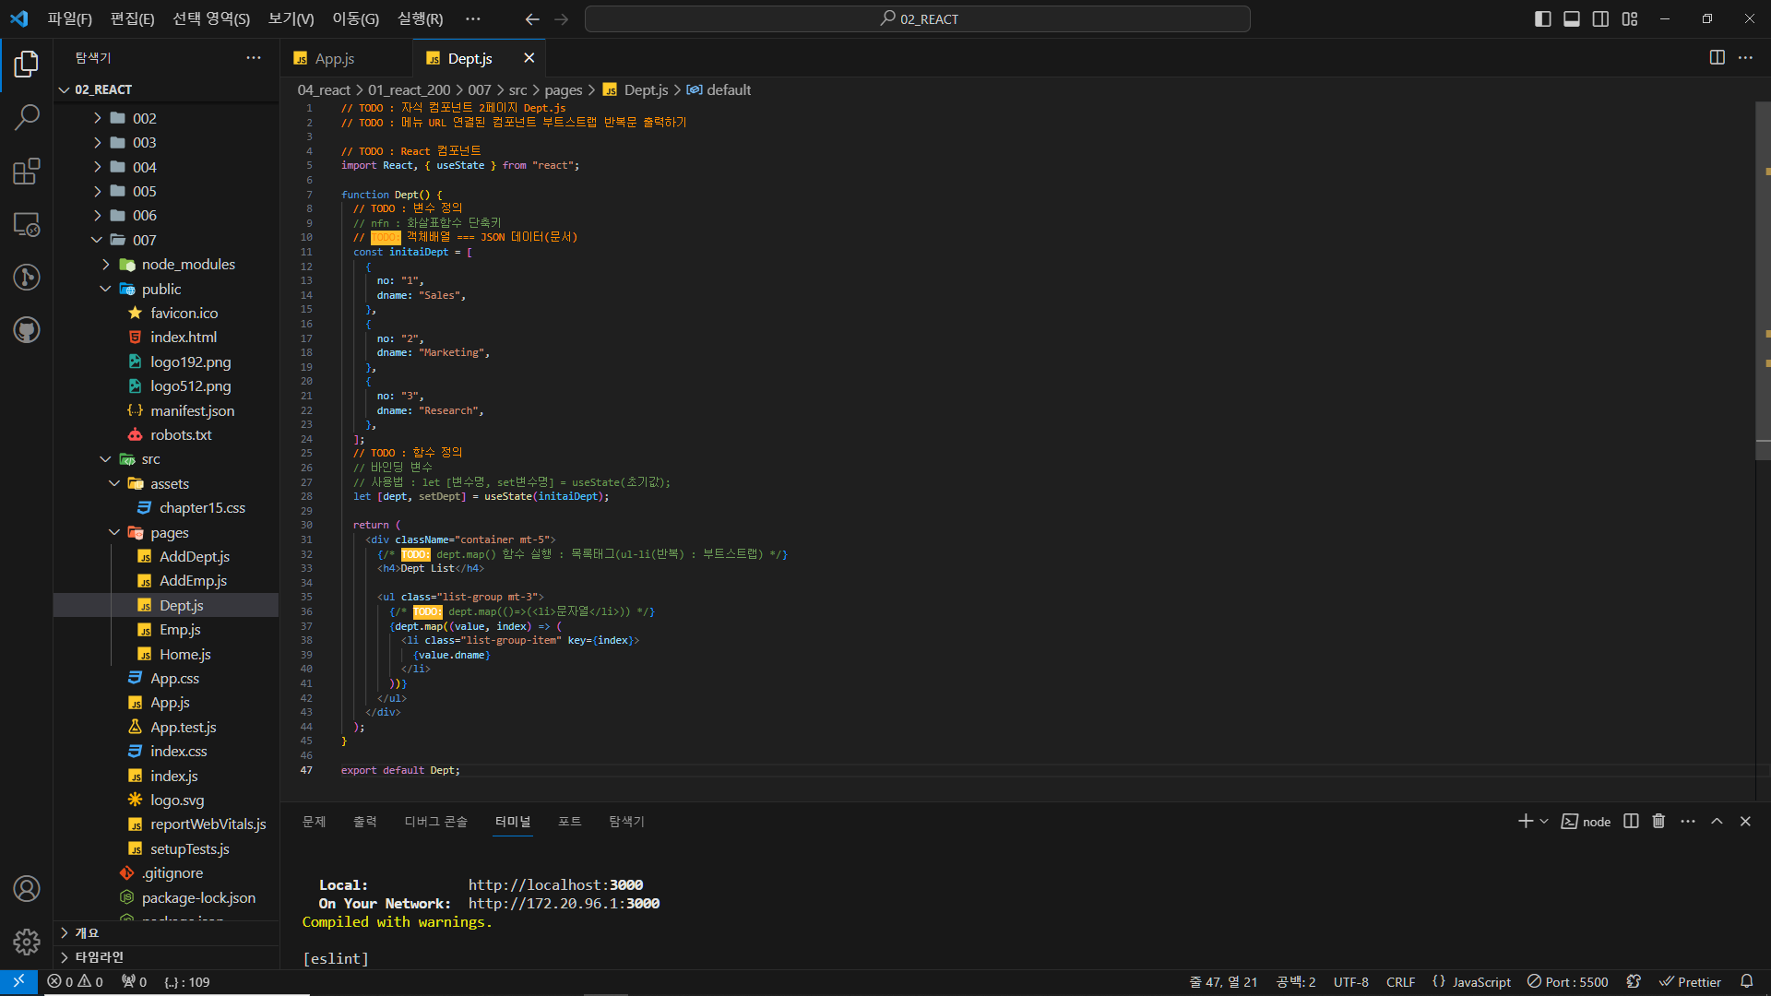Toggle the Port 5500 Live Server

pos(1567,981)
